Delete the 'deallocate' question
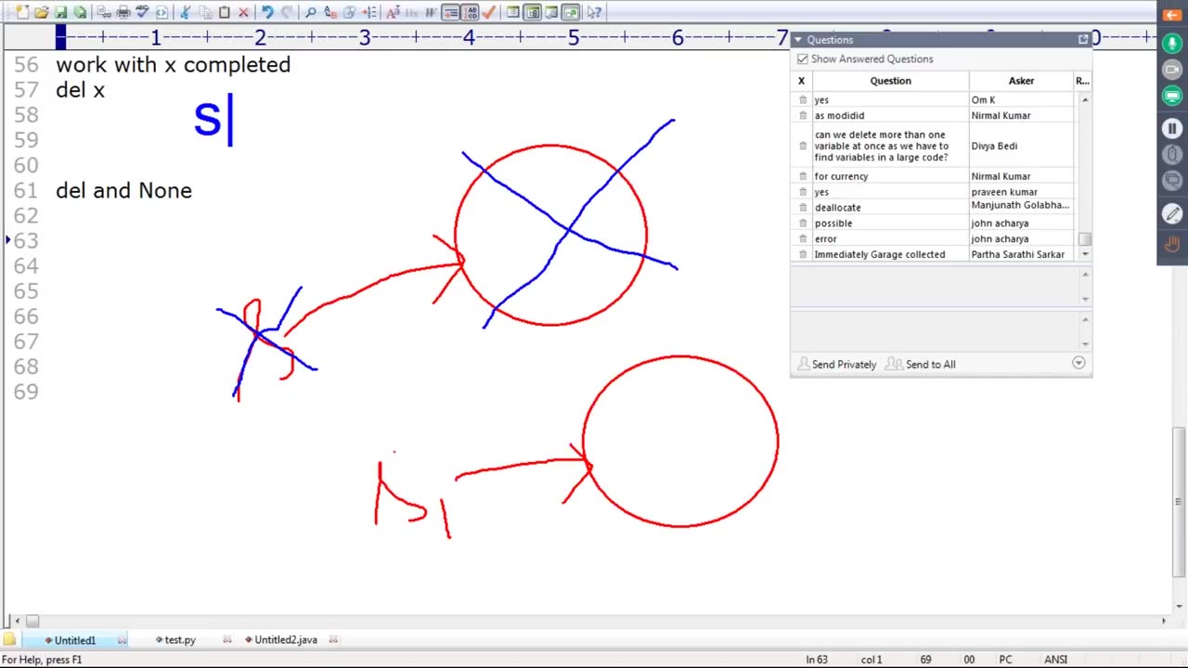Screen dimensions: 1188x668 [803, 208]
